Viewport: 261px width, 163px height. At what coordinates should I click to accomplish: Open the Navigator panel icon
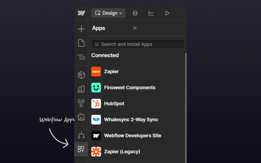pos(81,57)
